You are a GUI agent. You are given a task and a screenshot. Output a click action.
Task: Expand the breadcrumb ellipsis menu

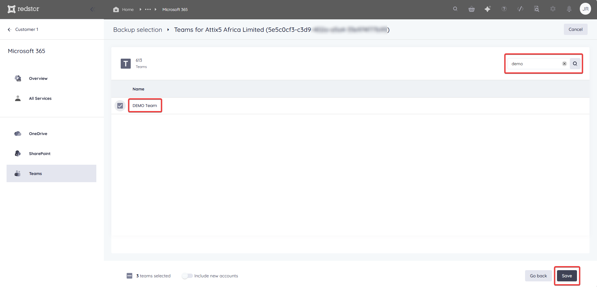[148, 9]
